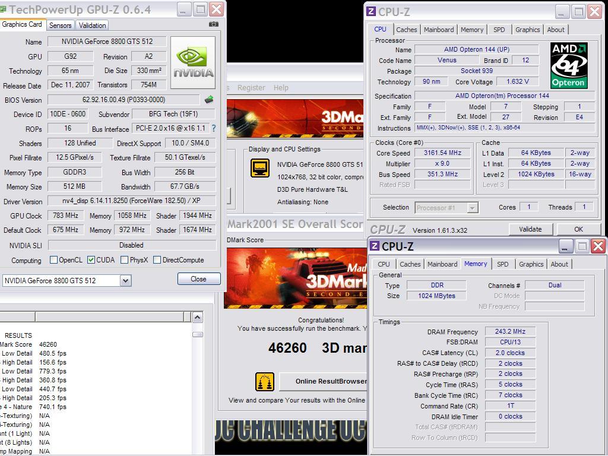
Task: Click the GPU-Z screenshot camera icon
Action: [x=214, y=24]
